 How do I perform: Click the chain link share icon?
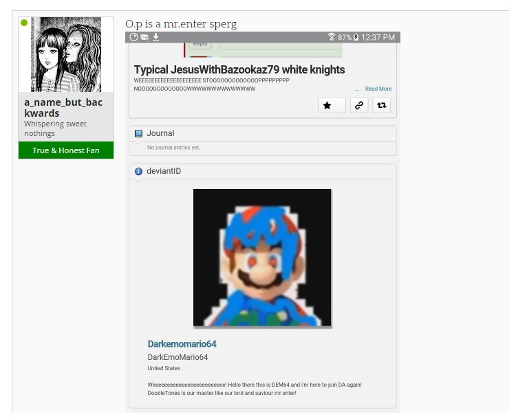(359, 105)
